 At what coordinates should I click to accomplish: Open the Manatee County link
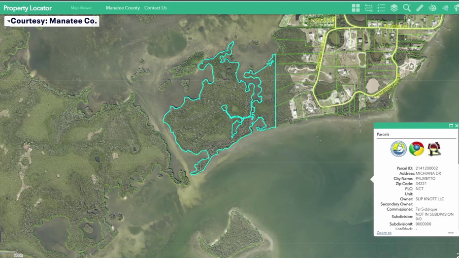pos(123,8)
